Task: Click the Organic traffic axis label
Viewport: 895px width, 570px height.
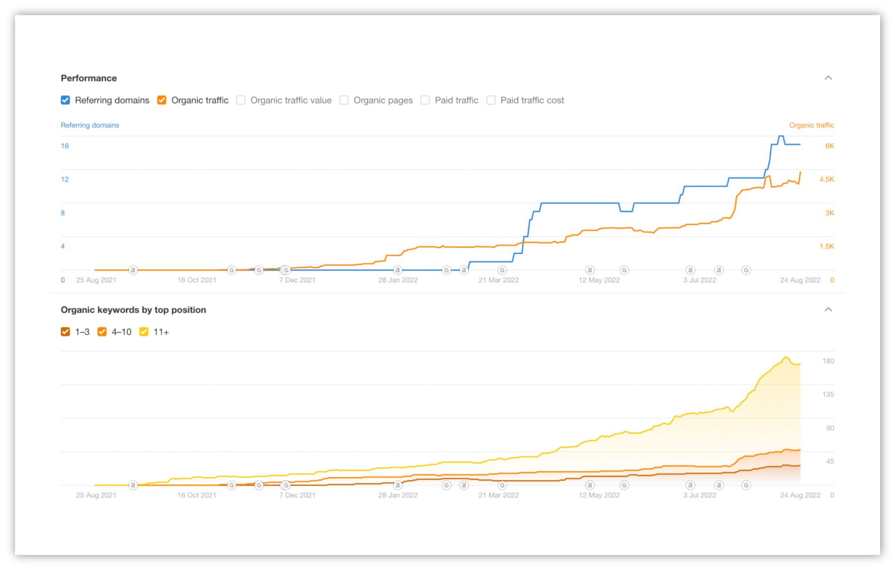Action: [811, 125]
